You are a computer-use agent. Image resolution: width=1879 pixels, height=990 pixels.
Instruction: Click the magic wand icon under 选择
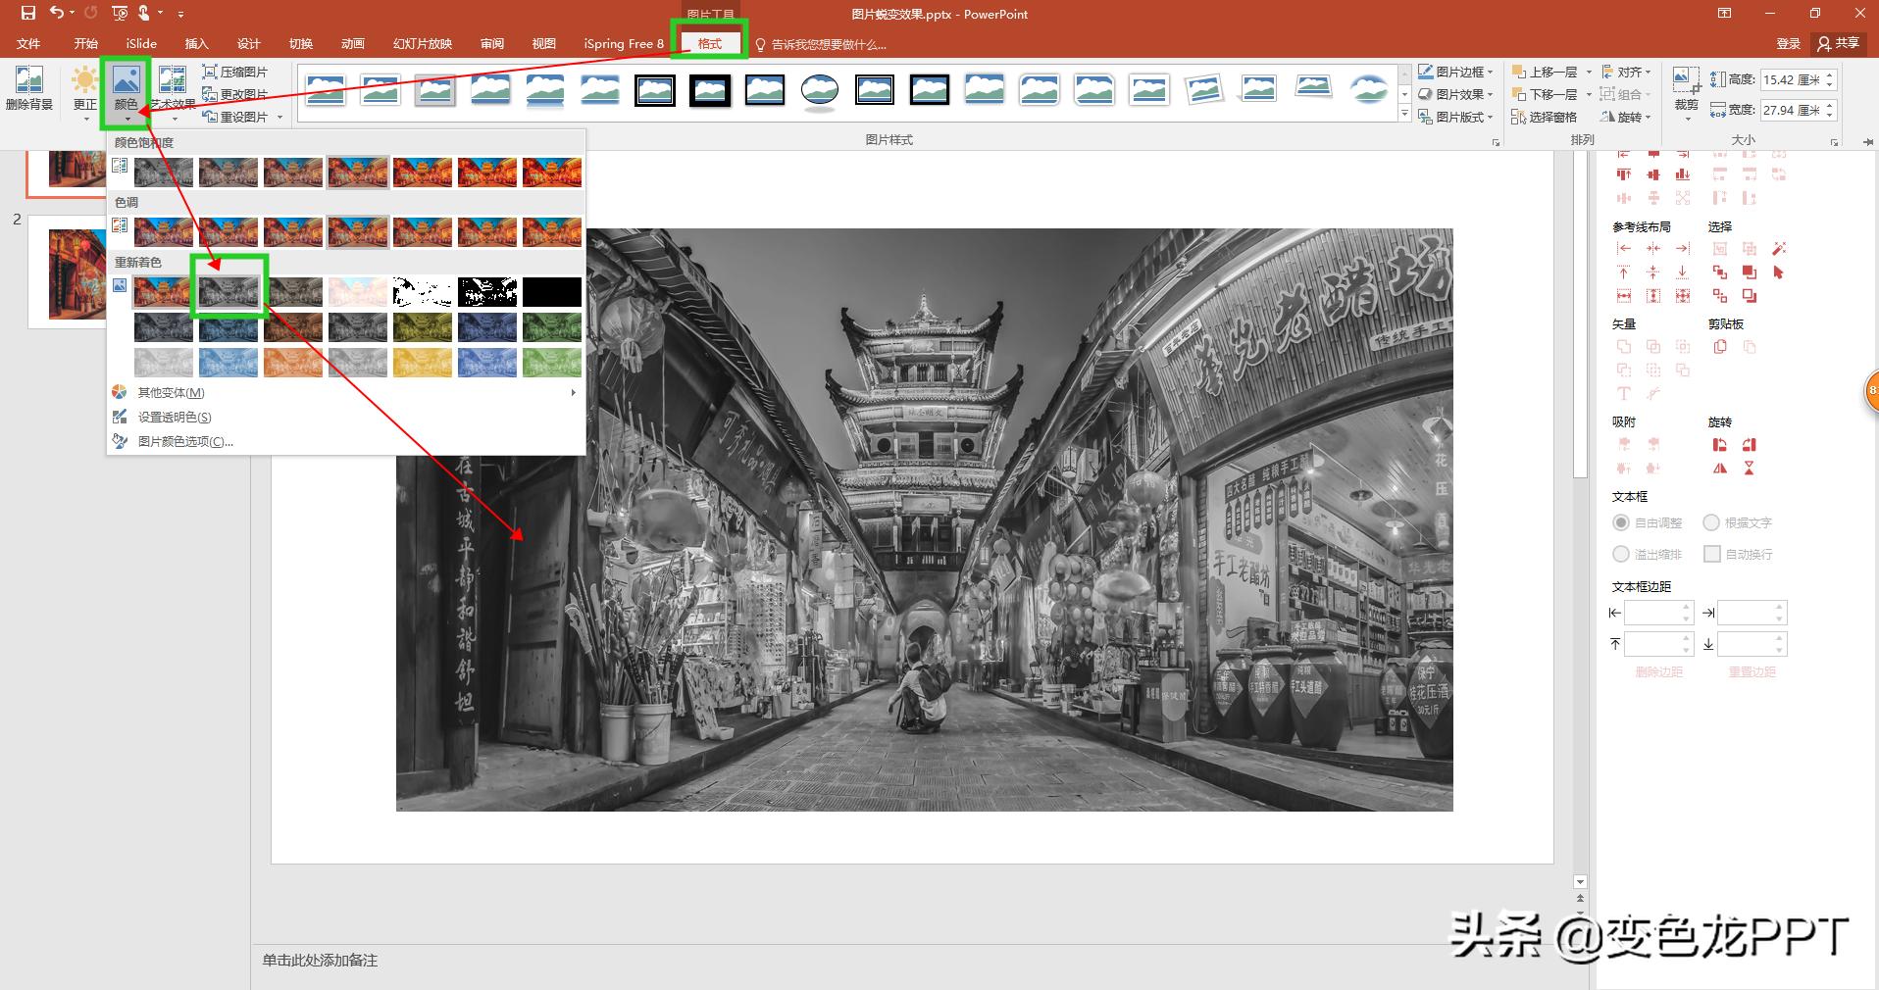pyautogui.click(x=1779, y=249)
